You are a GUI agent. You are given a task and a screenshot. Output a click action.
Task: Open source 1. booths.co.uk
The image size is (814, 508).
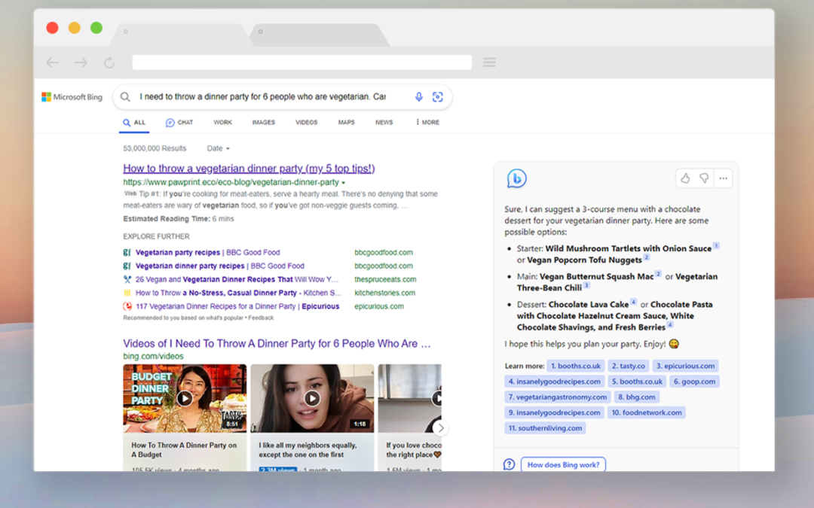576,366
